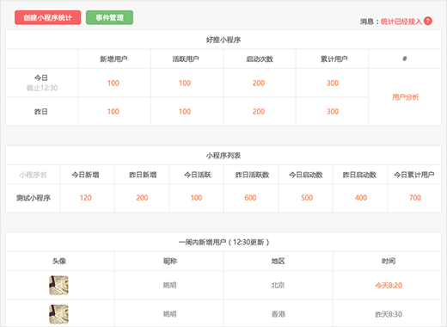Viewport: 447px width, 327px height.
Task: Click the 活跃用户 column header
Action: (186, 59)
